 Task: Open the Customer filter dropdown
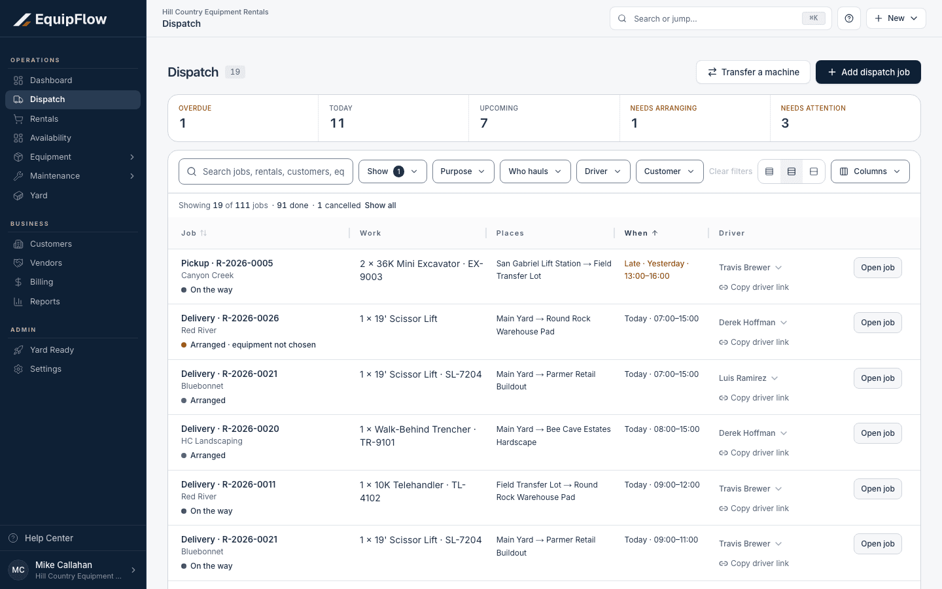click(x=670, y=171)
